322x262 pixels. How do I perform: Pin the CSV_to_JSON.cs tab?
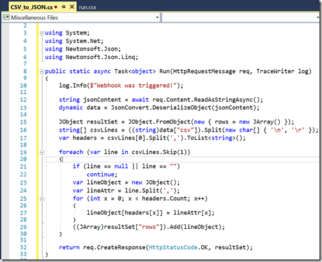click(x=63, y=7)
